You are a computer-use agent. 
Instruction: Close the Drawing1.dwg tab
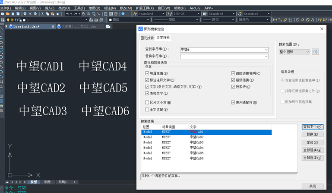coord(53,26)
